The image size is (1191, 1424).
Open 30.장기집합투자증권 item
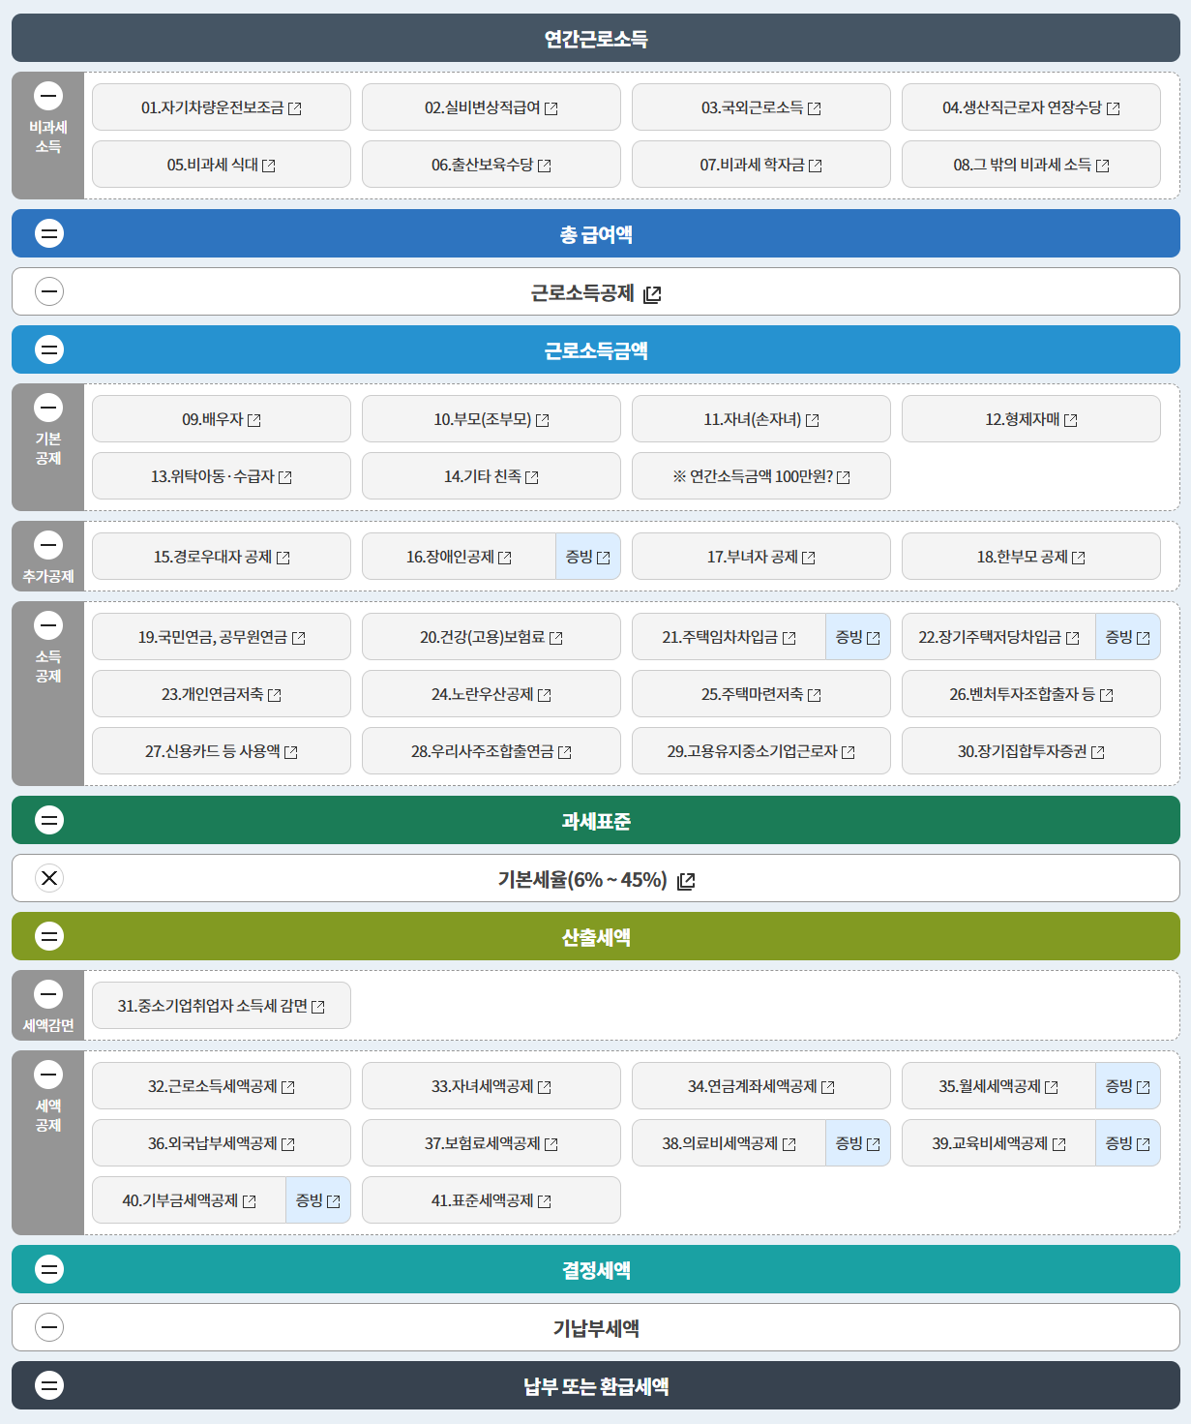[x=1031, y=751]
